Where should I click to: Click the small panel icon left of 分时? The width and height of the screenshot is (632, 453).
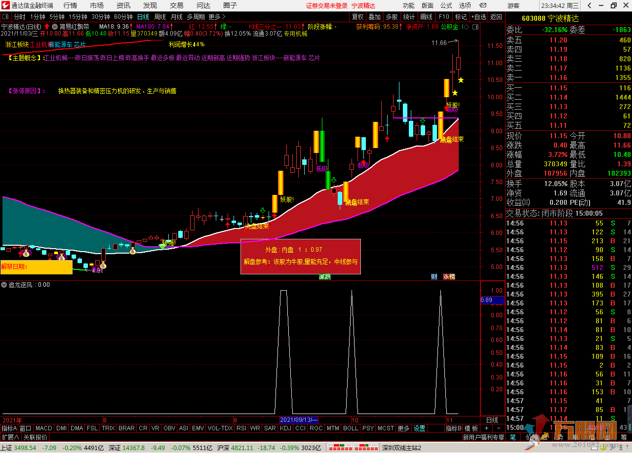click(x=5, y=17)
